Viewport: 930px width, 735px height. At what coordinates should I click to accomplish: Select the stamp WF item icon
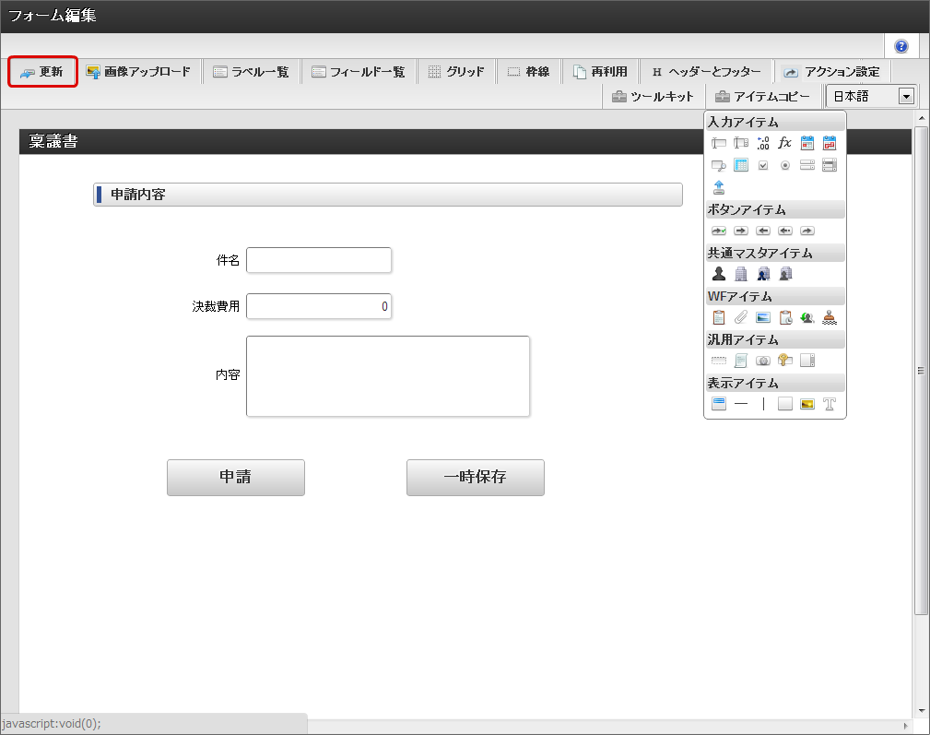(x=830, y=317)
